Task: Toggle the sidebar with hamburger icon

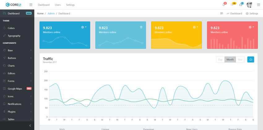Action: coord(31,5)
